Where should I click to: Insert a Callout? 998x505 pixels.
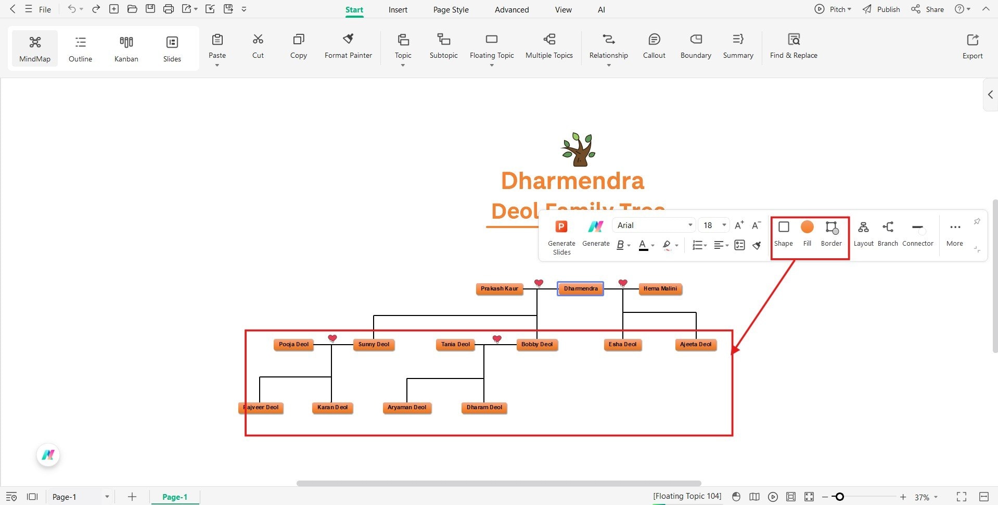pyautogui.click(x=654, y=46)
